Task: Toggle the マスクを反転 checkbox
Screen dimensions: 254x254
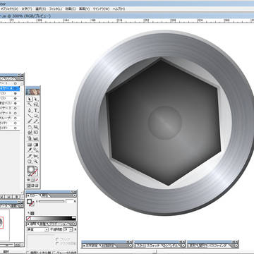Action: click(57, 243)
